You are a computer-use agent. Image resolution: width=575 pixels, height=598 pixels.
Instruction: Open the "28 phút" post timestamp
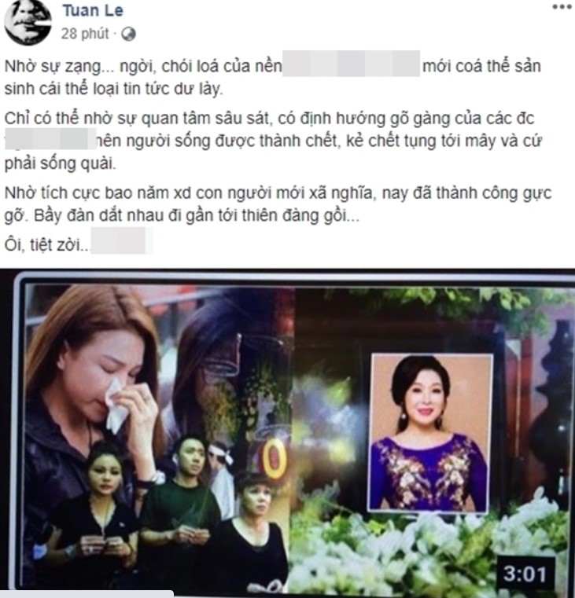click(x=85, y=34)
